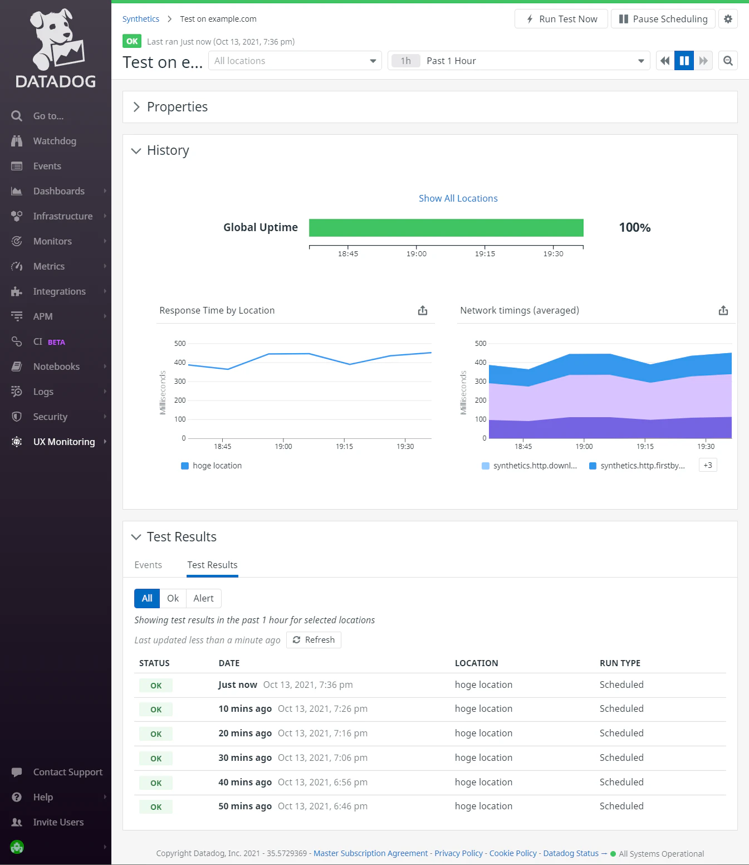
Task: Open the Watchdog menu item
Action: click(56, 141)
